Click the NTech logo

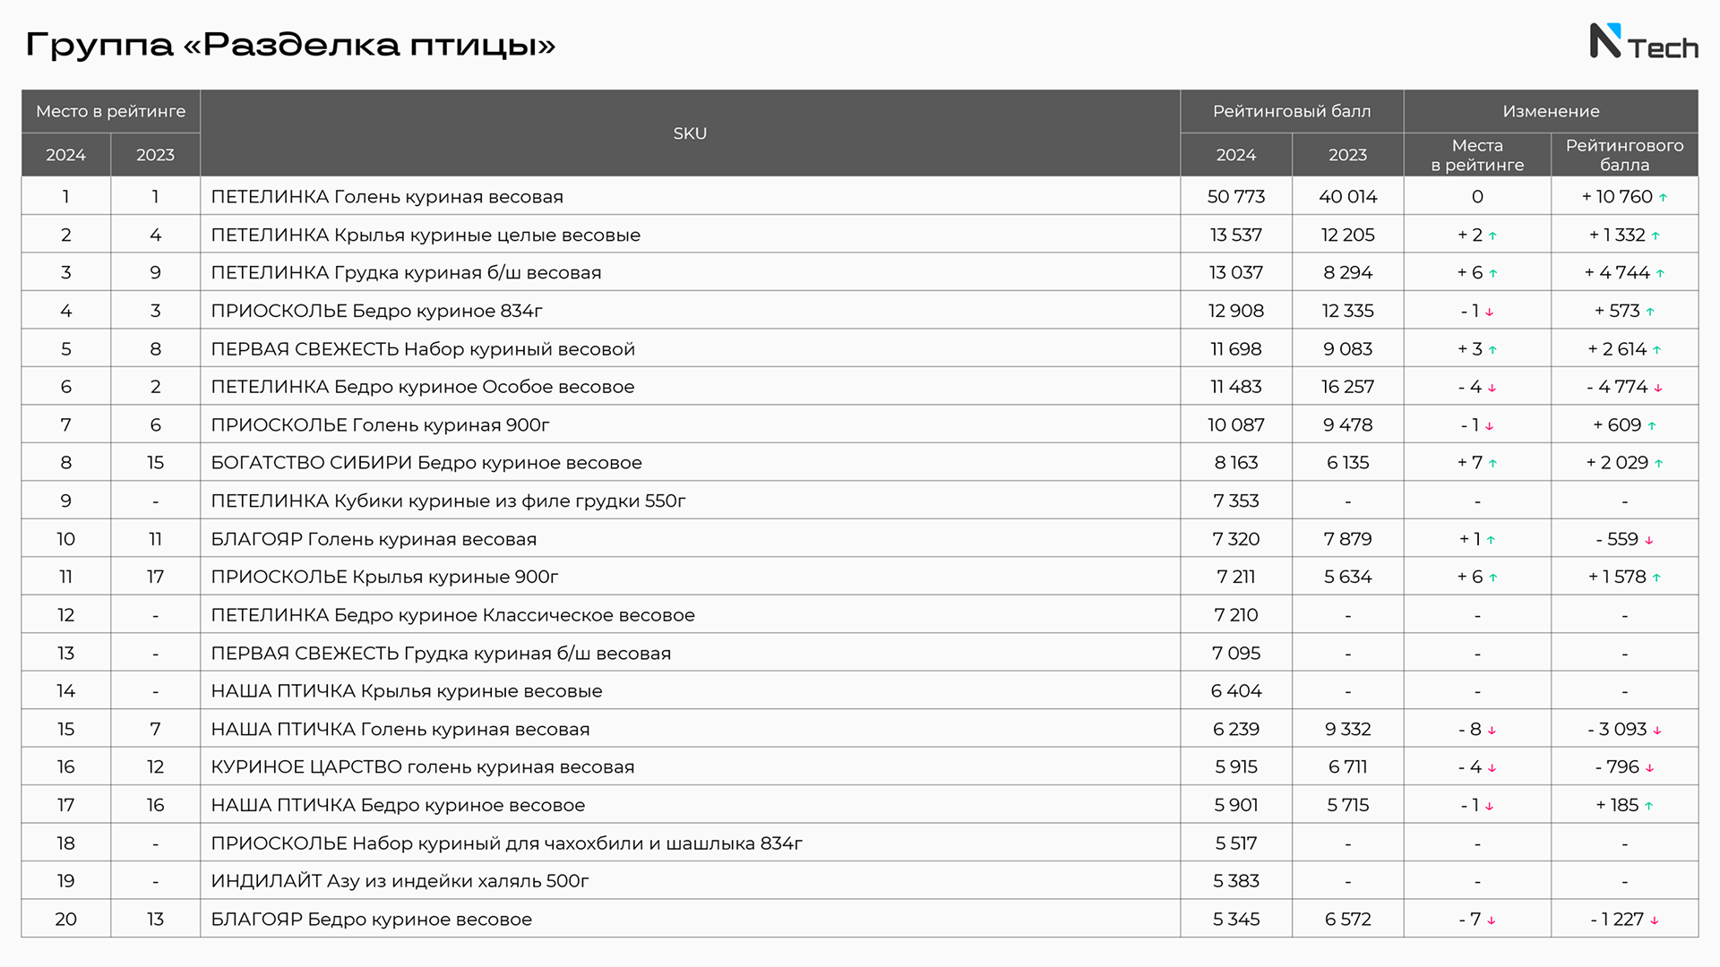coord(1644,42)
